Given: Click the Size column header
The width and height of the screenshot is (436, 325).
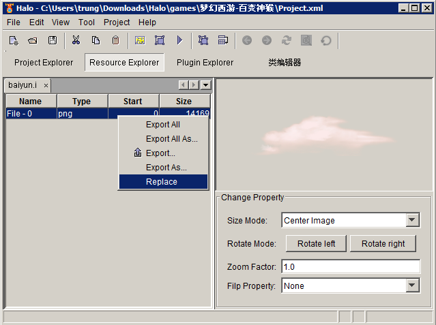Looking at the screenshot, I should coord(185,101).
